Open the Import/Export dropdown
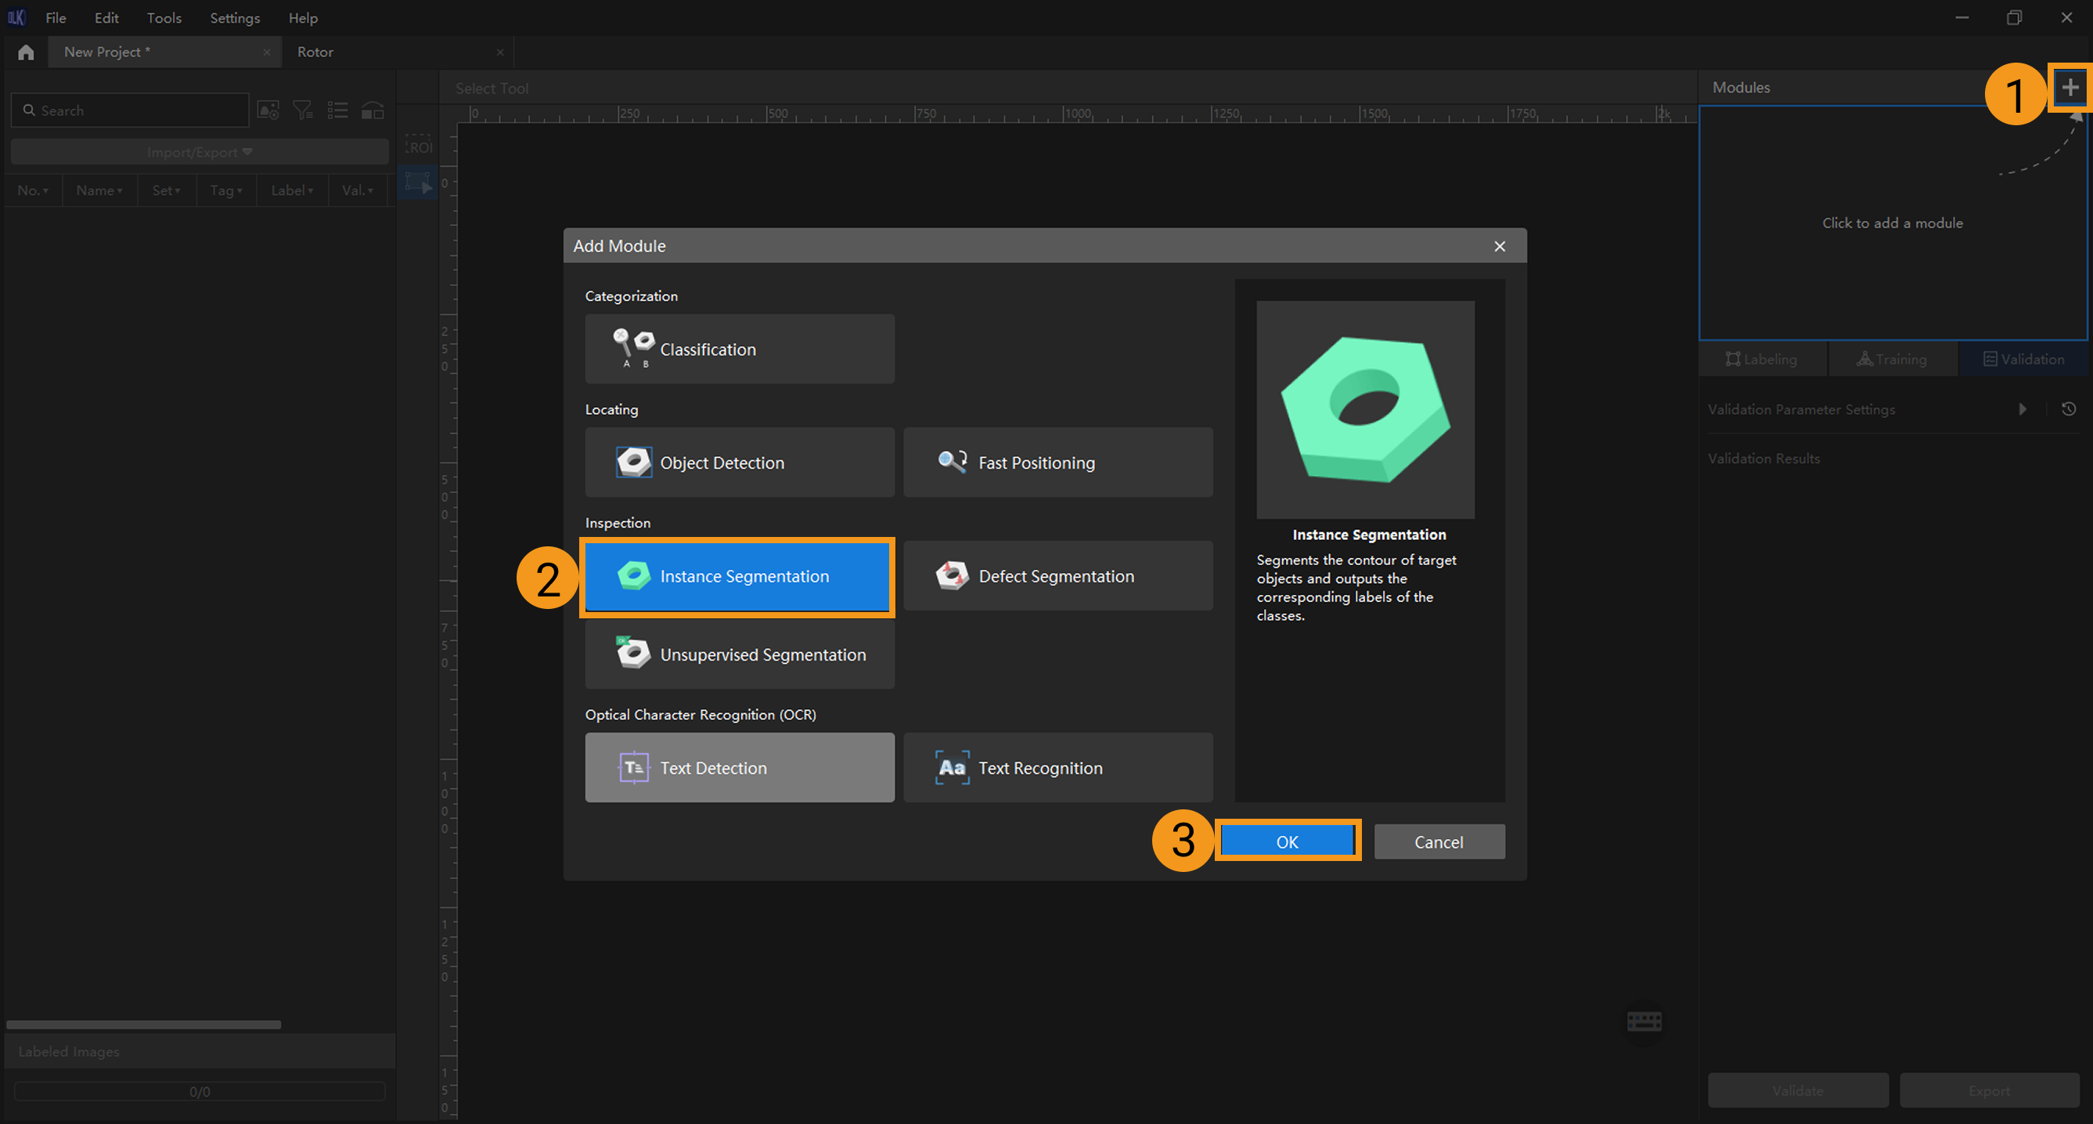The height and width of the screenshot is (1124, 2093). pyautogui.click(x=199, y=152)
